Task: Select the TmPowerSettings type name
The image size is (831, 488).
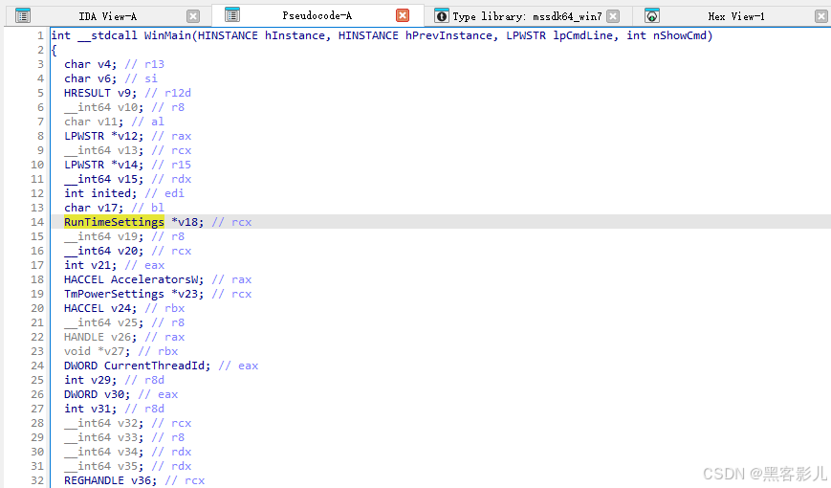Action: click(114, 294)
